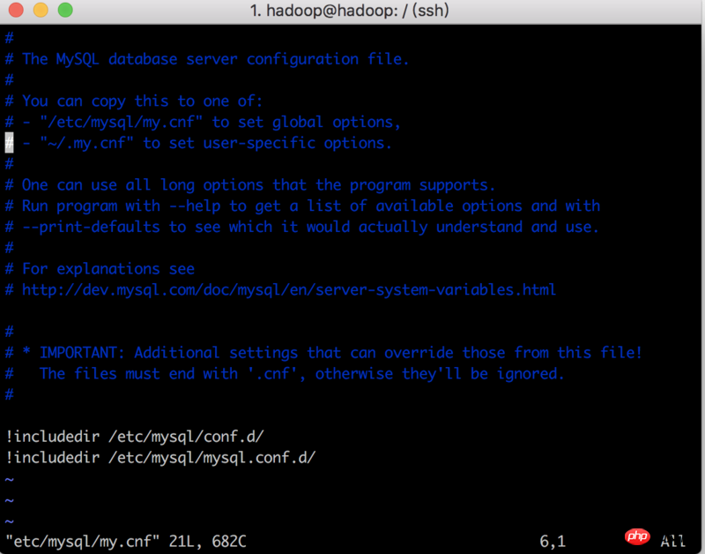
Task: Click the word IMPORTANT in the comment
Action: tap(78, 353)
